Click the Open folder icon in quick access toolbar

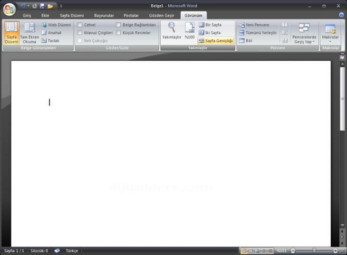click(50, 6)
